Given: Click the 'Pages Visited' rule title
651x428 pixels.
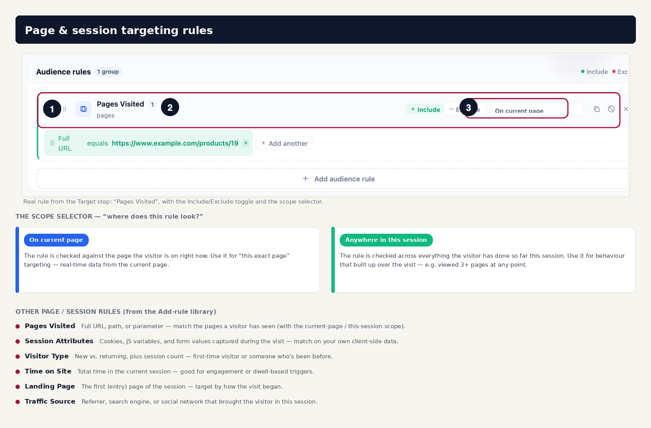Looking at the screenshot, I should click(x=121, y=104).
